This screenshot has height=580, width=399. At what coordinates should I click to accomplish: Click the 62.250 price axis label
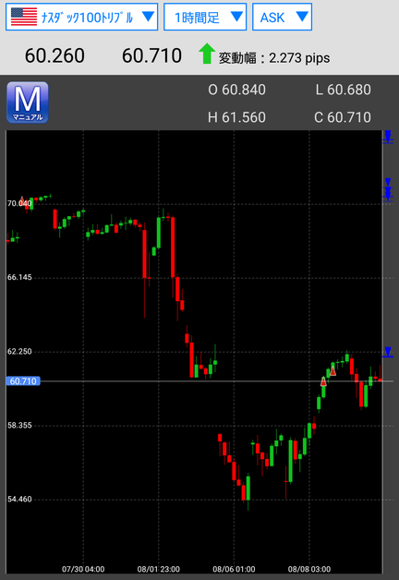pos(19,351)
